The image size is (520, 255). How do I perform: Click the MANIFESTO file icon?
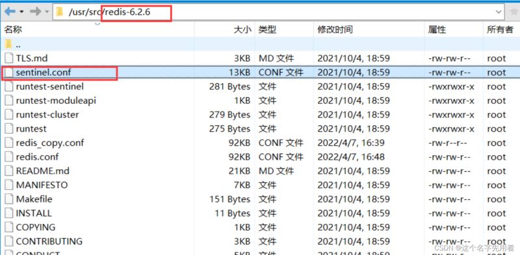[x=9, y=185]
